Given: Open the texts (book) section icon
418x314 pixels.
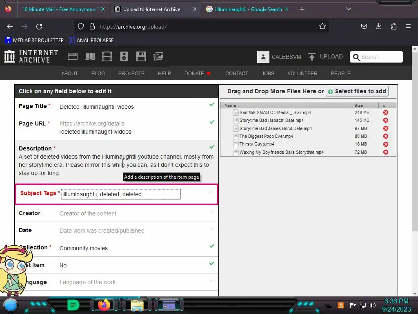Looking at the screenshot, I should pos(89,56).
